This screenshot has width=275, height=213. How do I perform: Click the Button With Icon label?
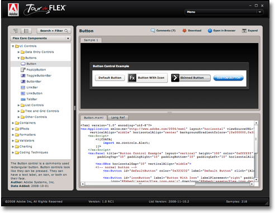151,78
